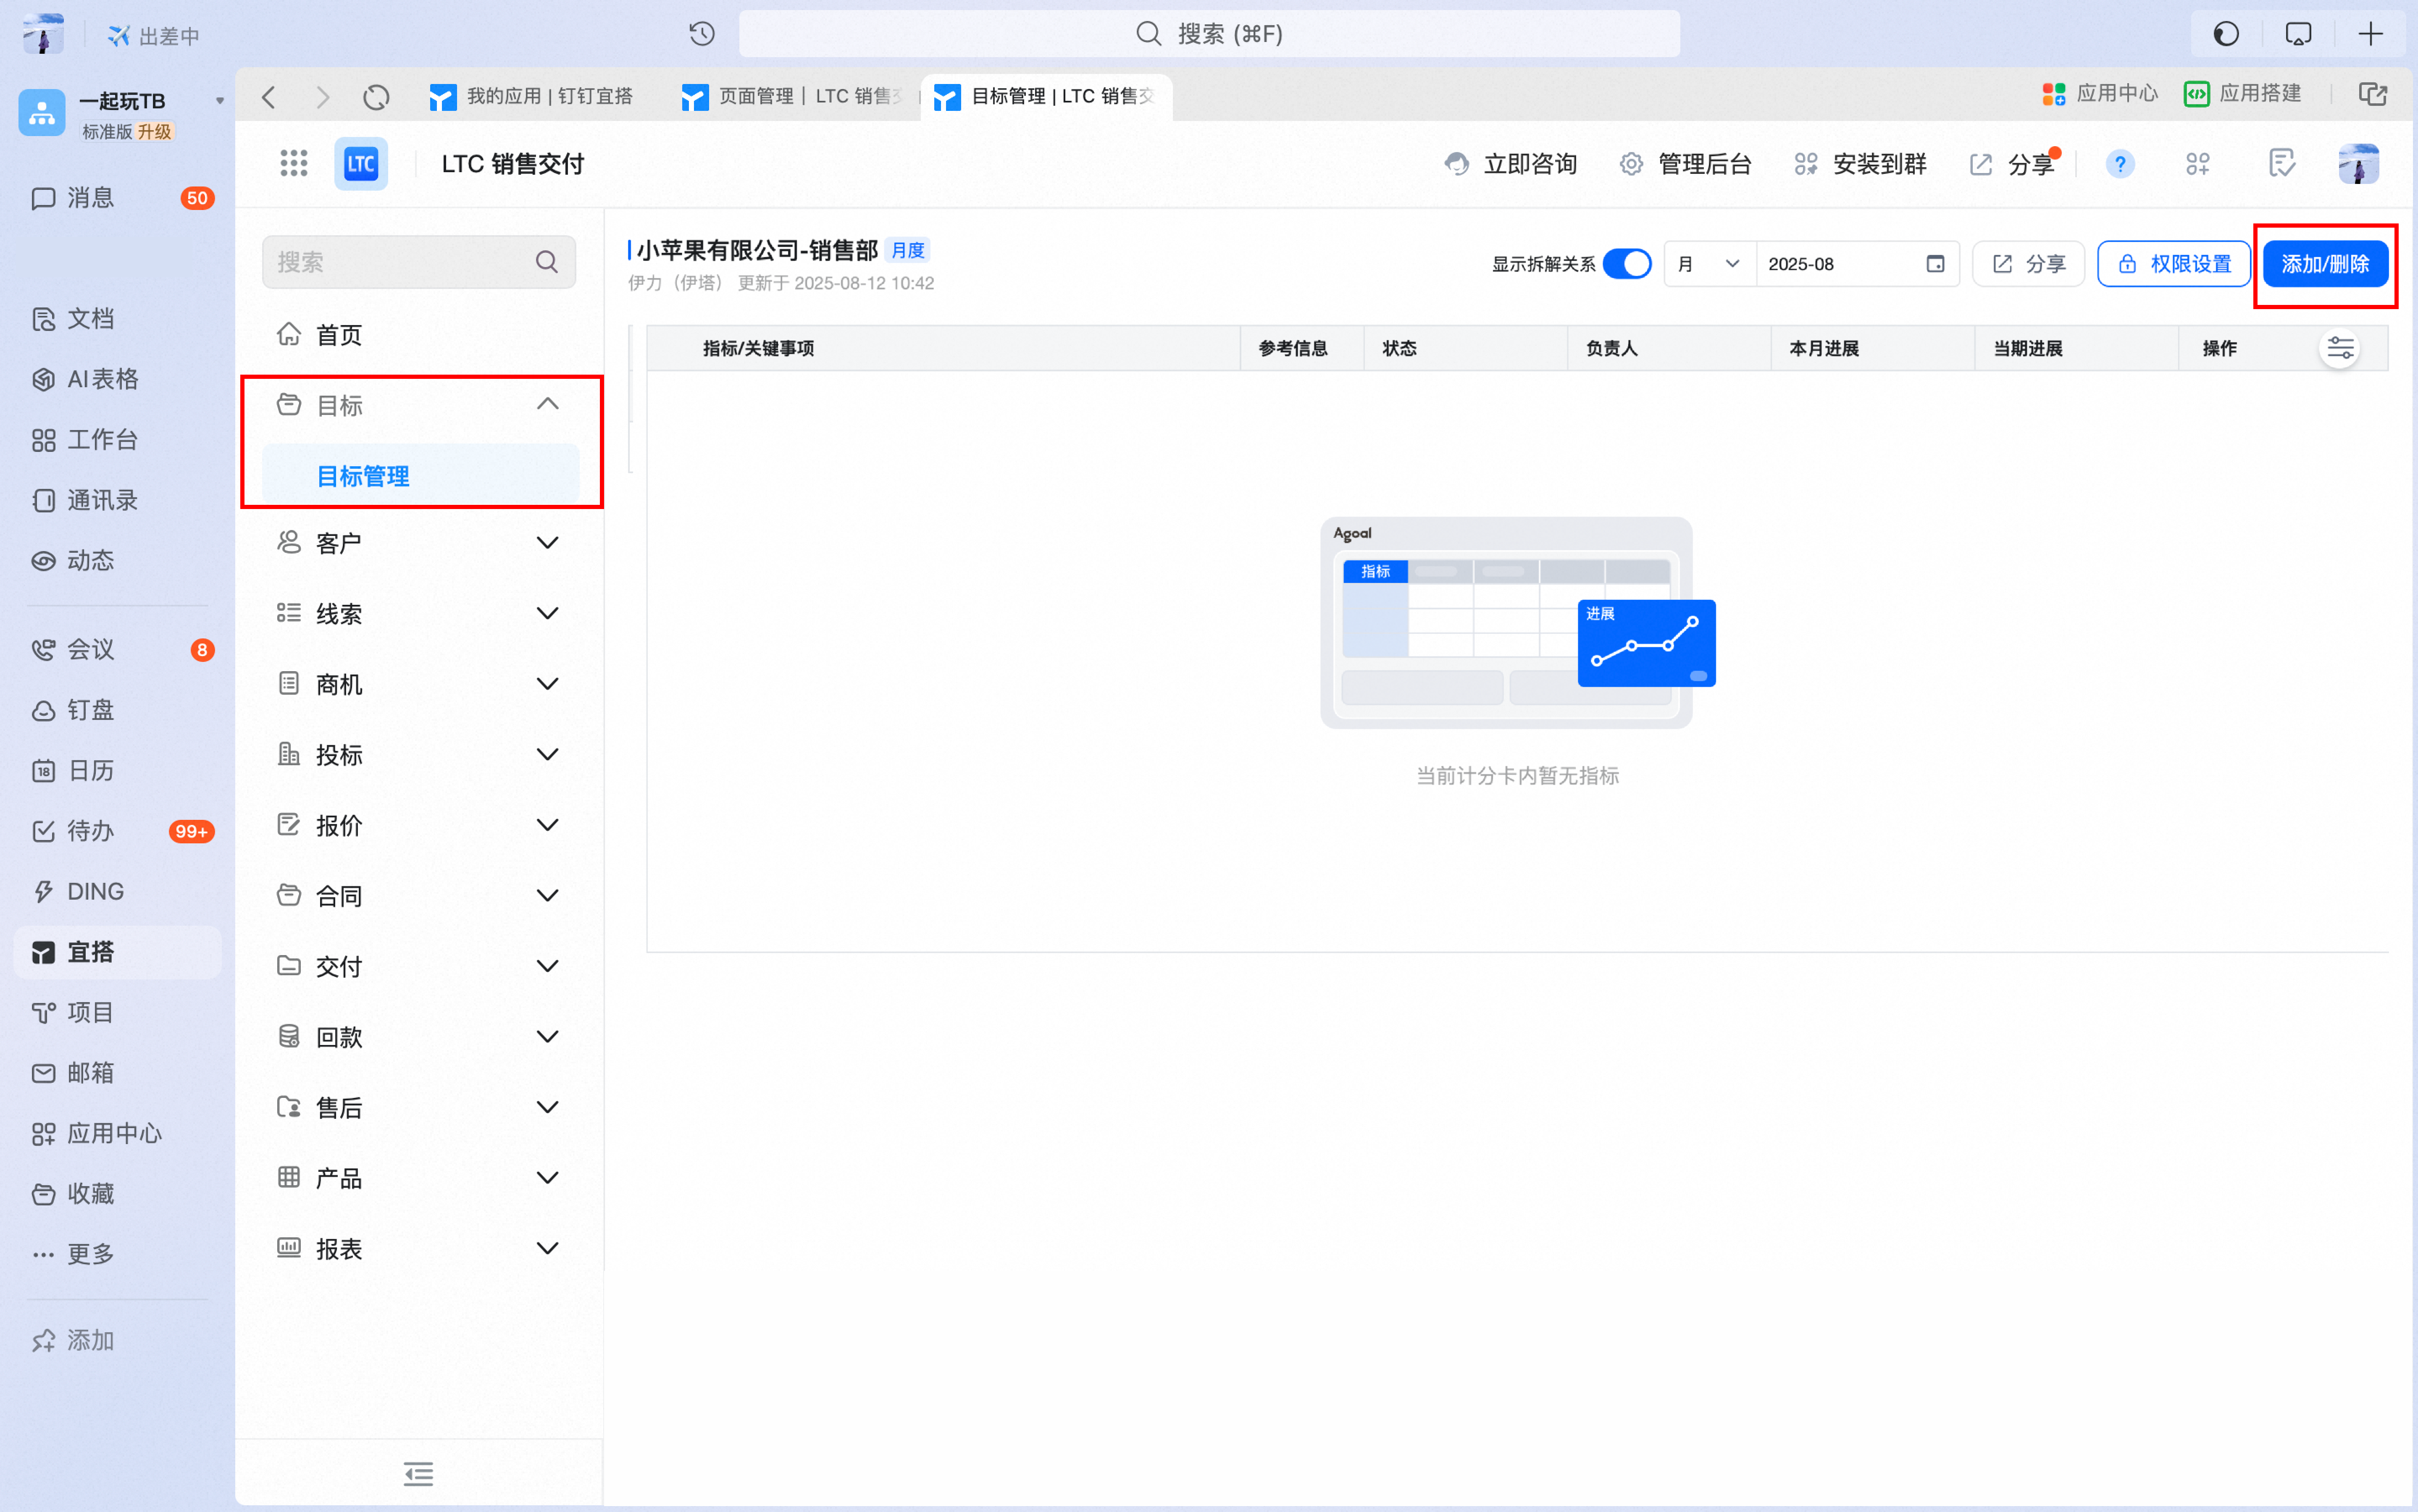Open 应用中心 in the top bar
The height and width of the screenshot is (1512, 2418).
tap(2100, 94)
